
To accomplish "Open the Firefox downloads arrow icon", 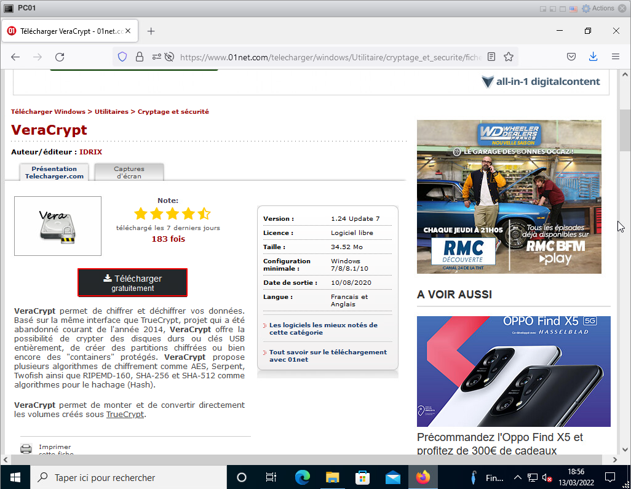I will [x=593, y=57].
